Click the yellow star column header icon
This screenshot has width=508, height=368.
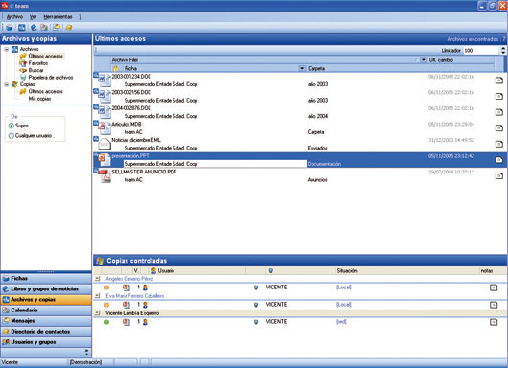point(115,68)
